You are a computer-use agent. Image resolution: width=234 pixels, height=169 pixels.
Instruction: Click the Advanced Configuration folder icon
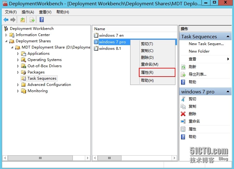24,85
